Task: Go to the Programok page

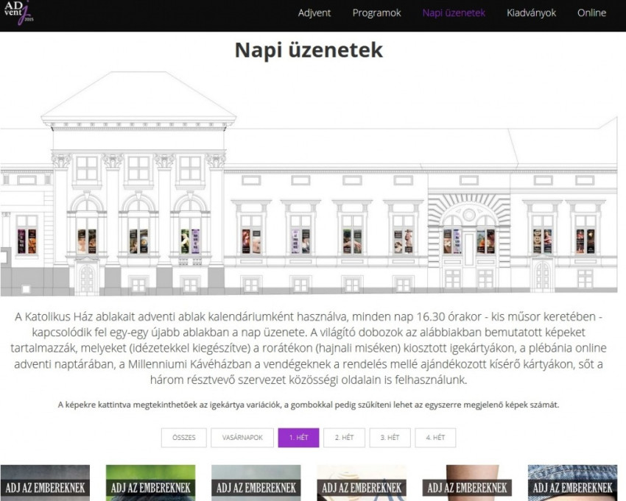Action: (x=376, y=13)
